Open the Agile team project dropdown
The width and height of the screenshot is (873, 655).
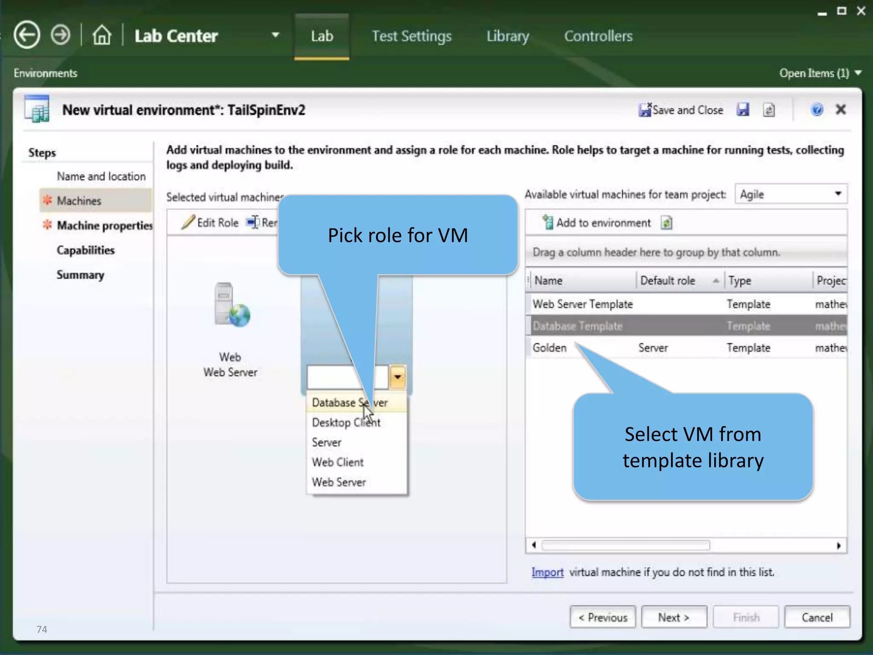pos(838,194)
